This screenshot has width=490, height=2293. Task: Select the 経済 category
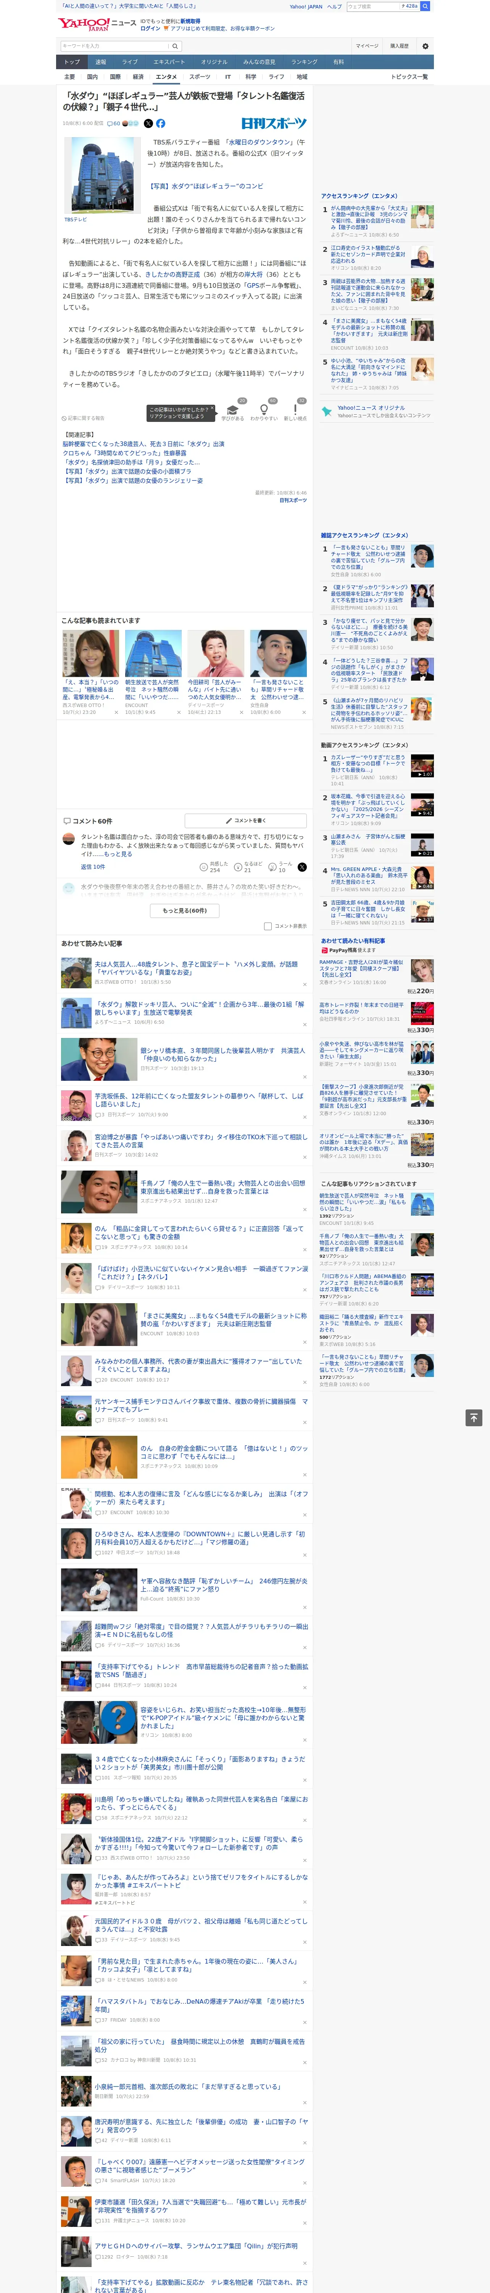click(x=138, y=76)
